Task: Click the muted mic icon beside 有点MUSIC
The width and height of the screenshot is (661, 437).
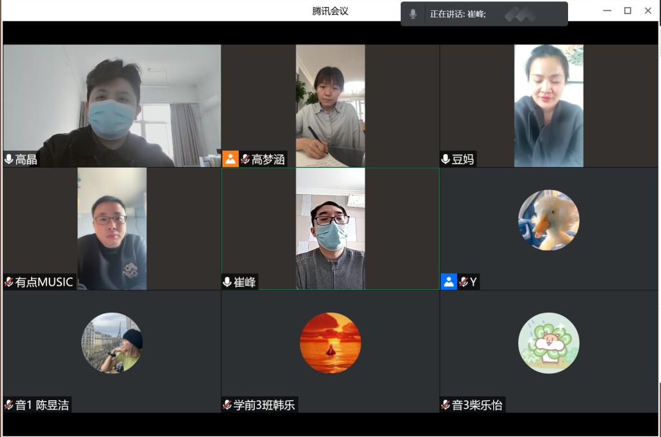Action: [9, 282]
